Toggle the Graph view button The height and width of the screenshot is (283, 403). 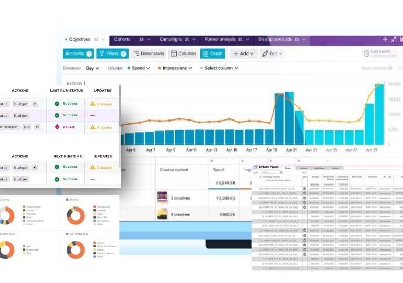pos(213,53)
